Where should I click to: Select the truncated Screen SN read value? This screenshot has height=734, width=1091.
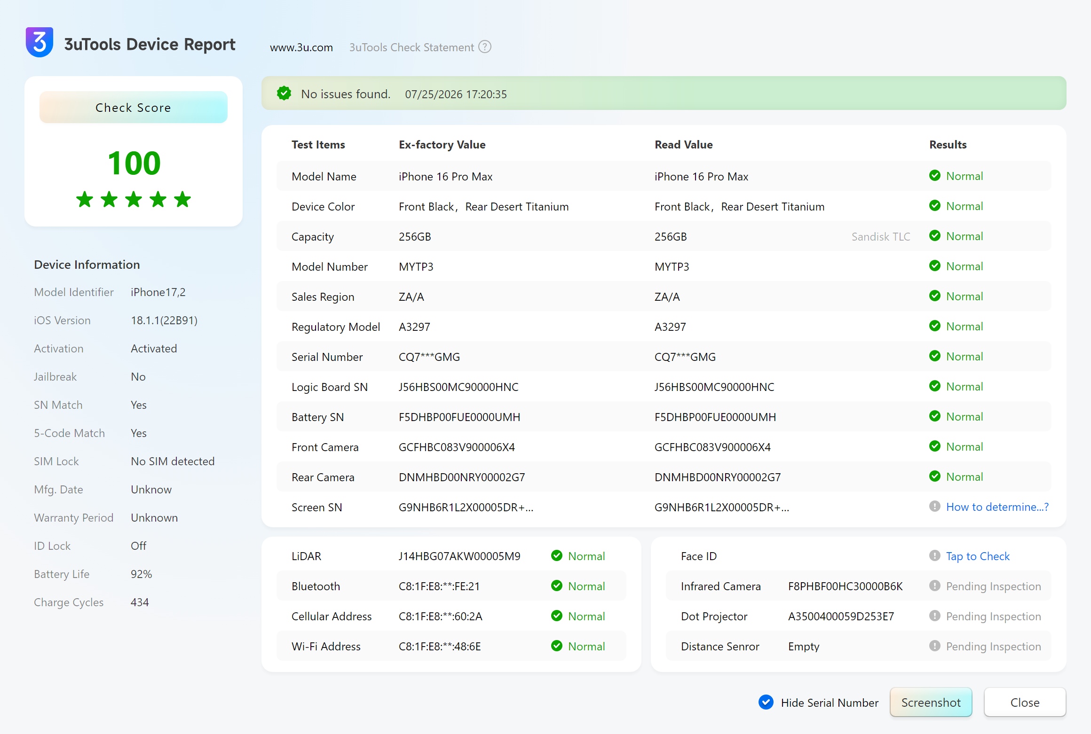[722, 507]
